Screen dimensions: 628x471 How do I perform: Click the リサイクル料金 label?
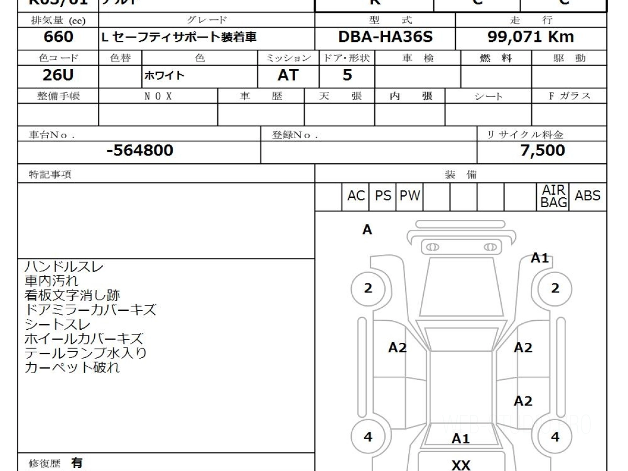pyautogui.click(x=525, y=134)
